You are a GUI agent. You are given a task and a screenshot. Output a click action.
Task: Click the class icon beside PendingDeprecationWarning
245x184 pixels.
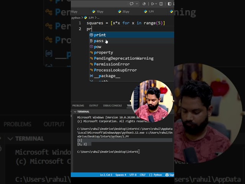coord(91,58)
